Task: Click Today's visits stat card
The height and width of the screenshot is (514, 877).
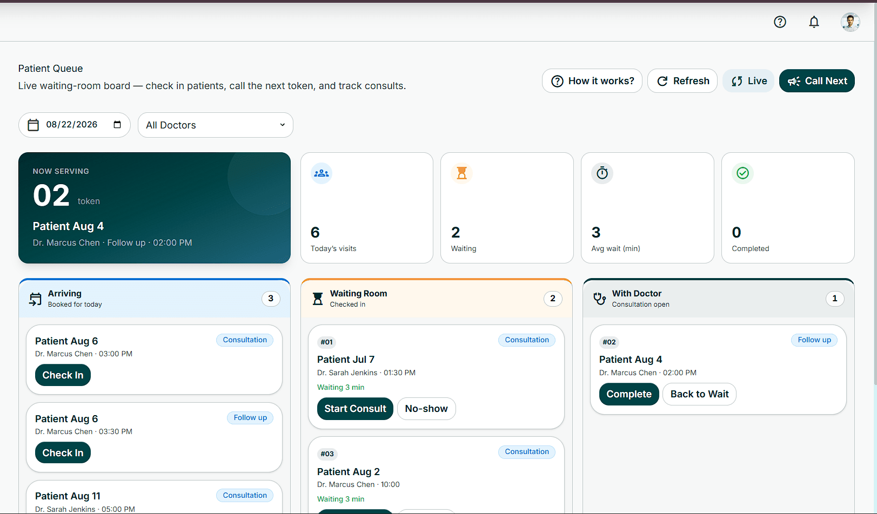Action: pyautogui.click(x=367, y=208)
